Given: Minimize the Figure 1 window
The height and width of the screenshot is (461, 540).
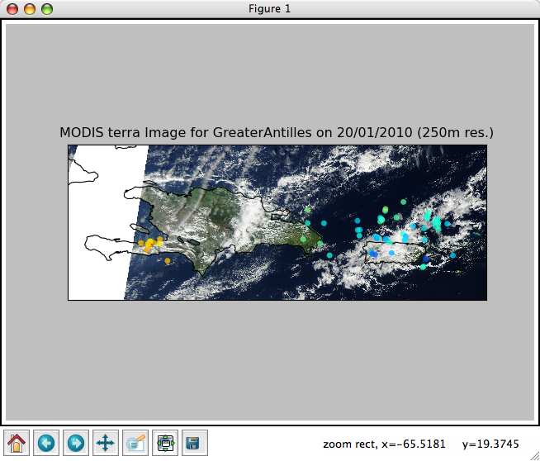Looking at the screenshot, I should (x=30, y=9).
